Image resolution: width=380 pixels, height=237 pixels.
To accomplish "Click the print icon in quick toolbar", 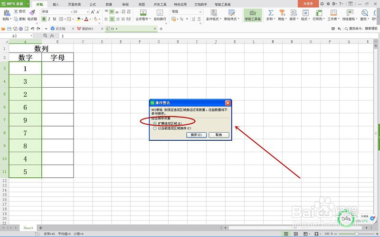I will point(21,28).
